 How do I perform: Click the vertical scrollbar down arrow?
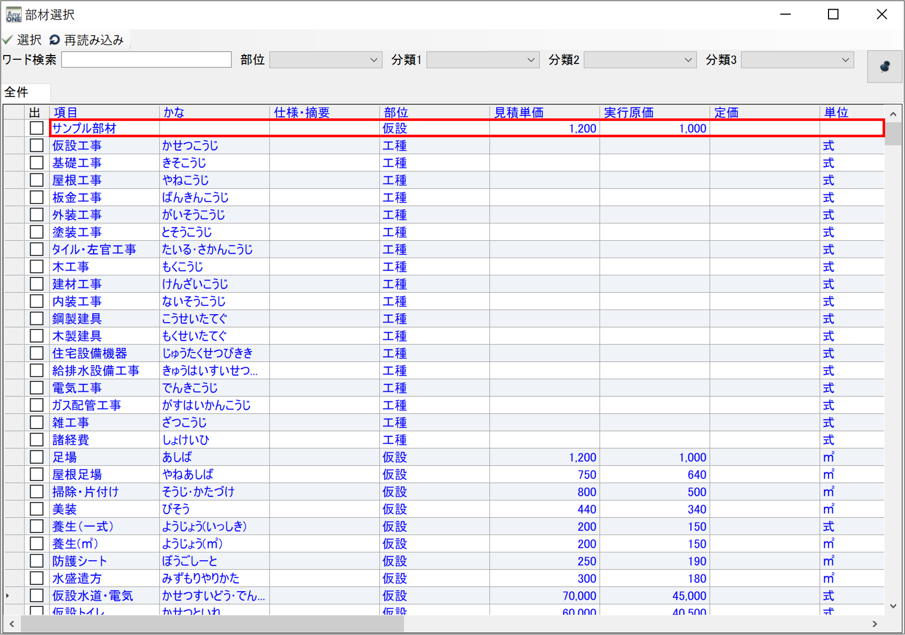click(x=893, y=606)
